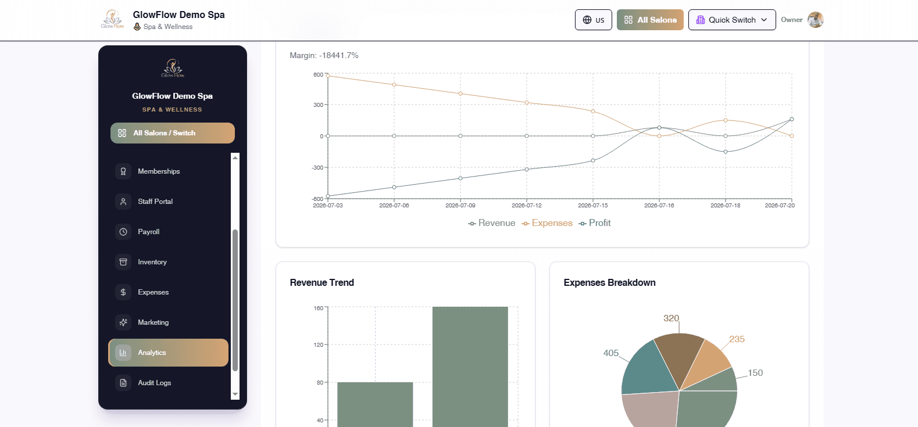918x427 pixels.
Task: Click the pie slice labeled 320
Action: [x=678, y=357]
